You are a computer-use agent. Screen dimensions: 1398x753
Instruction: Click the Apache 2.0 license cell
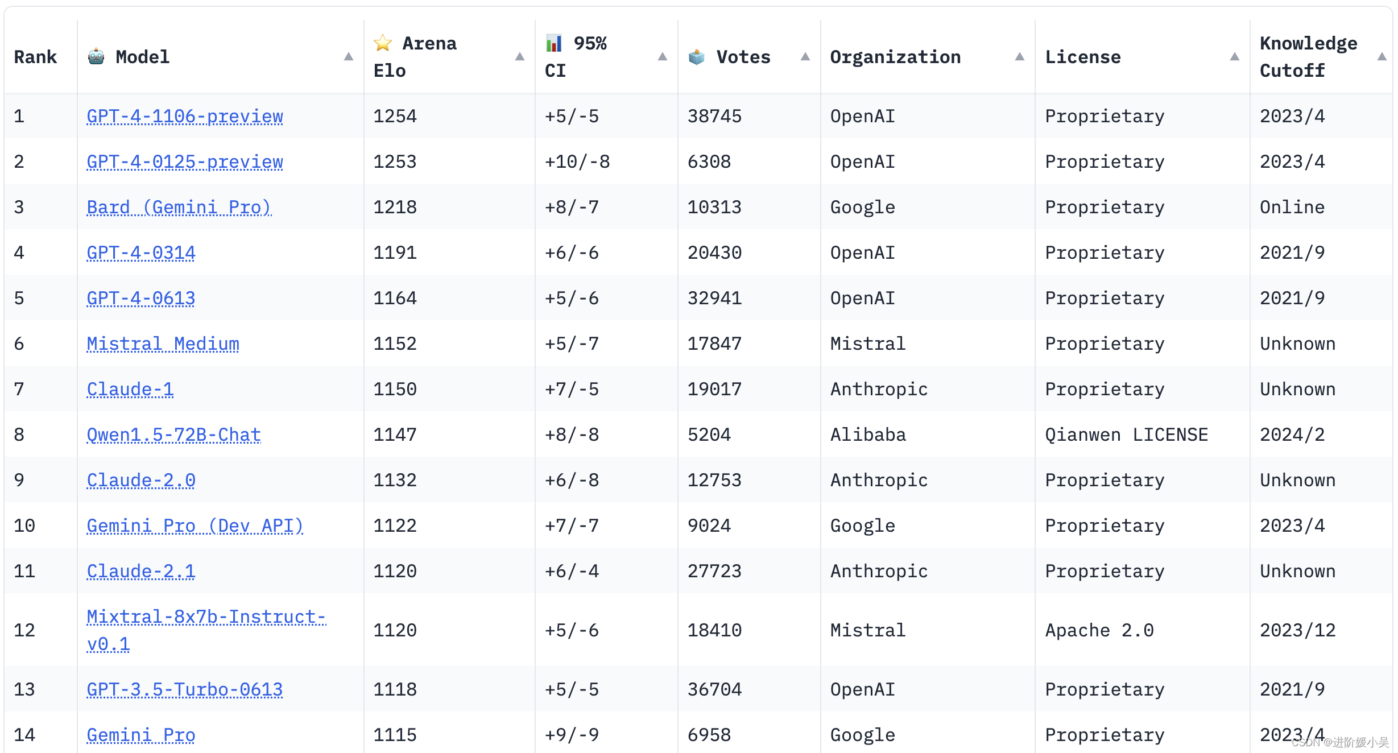pos(1099,630)
